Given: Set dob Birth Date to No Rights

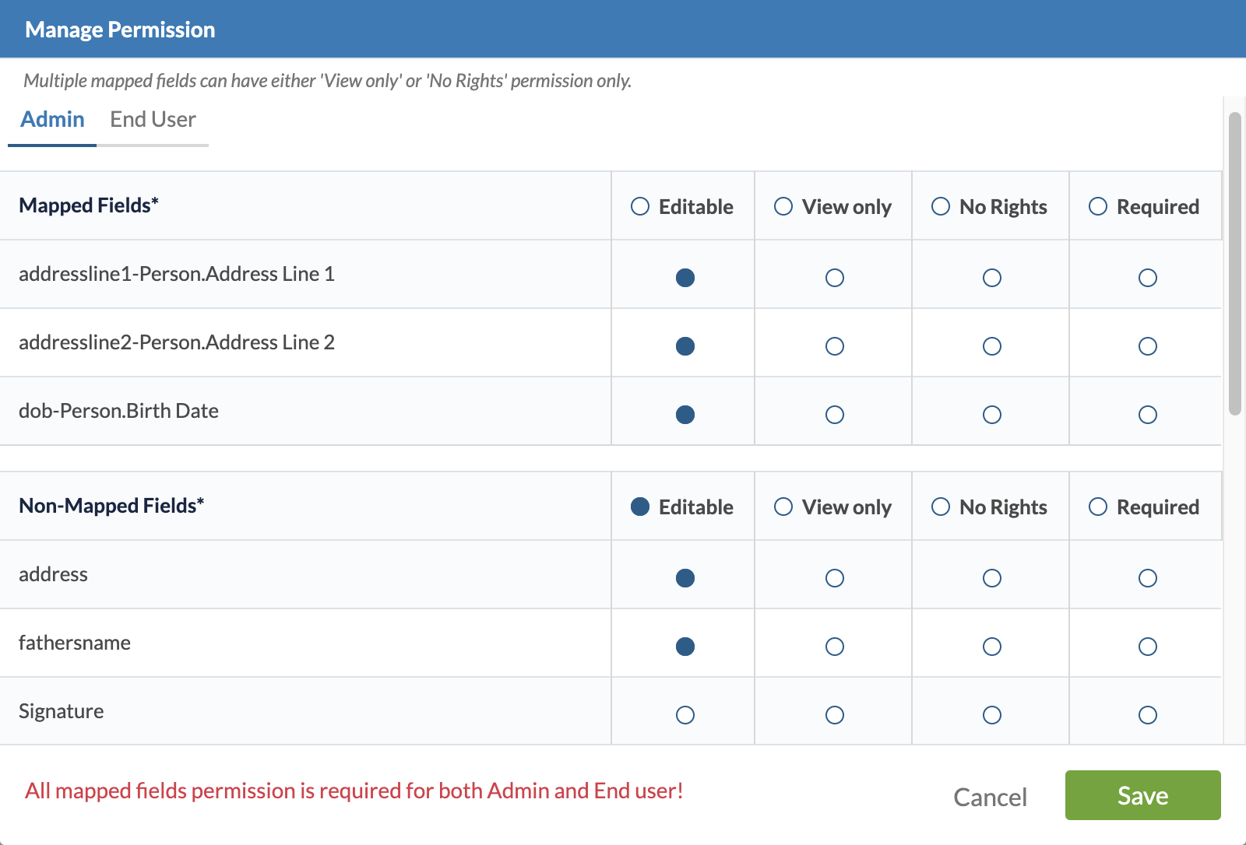Looking at the screenshot, I should tap(992, 415).
